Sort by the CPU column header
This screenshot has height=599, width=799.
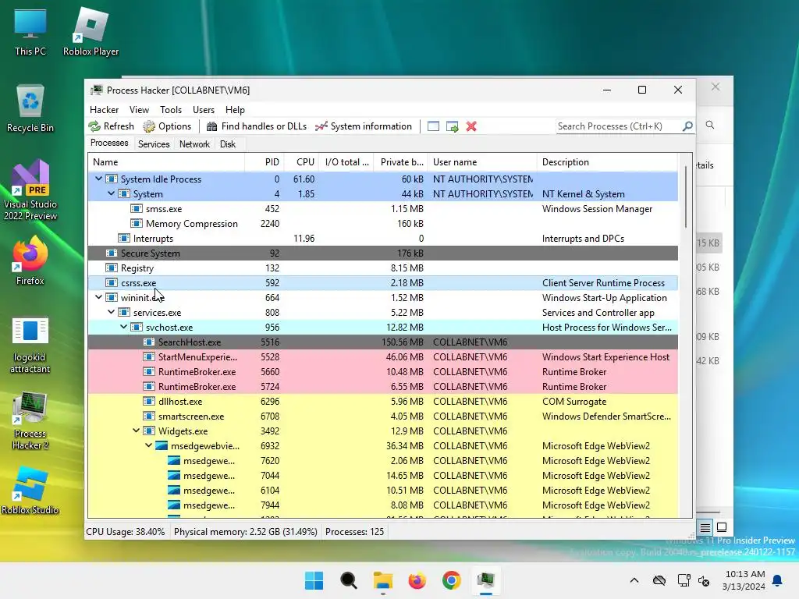(301, 162)
